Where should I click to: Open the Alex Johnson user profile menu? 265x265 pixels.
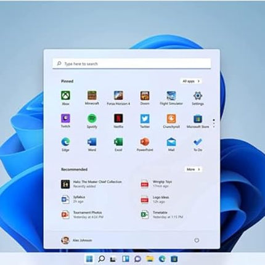point(76,240)
